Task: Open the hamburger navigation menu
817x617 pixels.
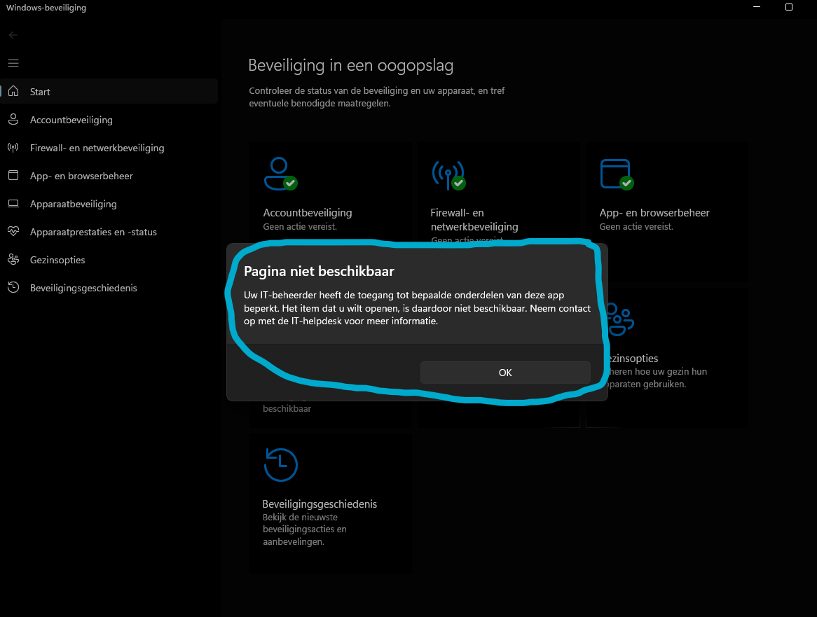Action: [x=13, y=63]
